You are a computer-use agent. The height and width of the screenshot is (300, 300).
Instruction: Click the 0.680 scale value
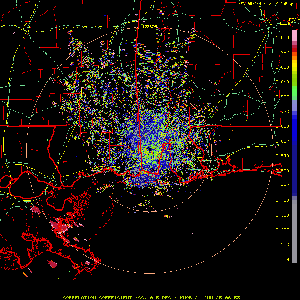[x=282, y=126]
